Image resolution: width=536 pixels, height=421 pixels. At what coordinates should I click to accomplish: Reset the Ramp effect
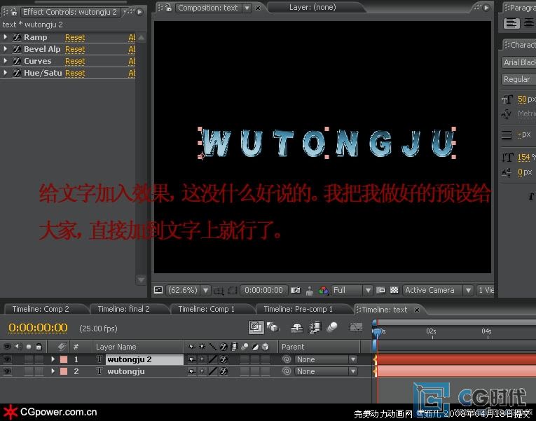[75, 37]
